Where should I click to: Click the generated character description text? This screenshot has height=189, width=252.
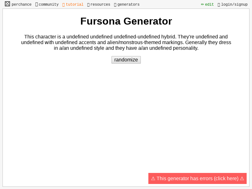point(126,42)
